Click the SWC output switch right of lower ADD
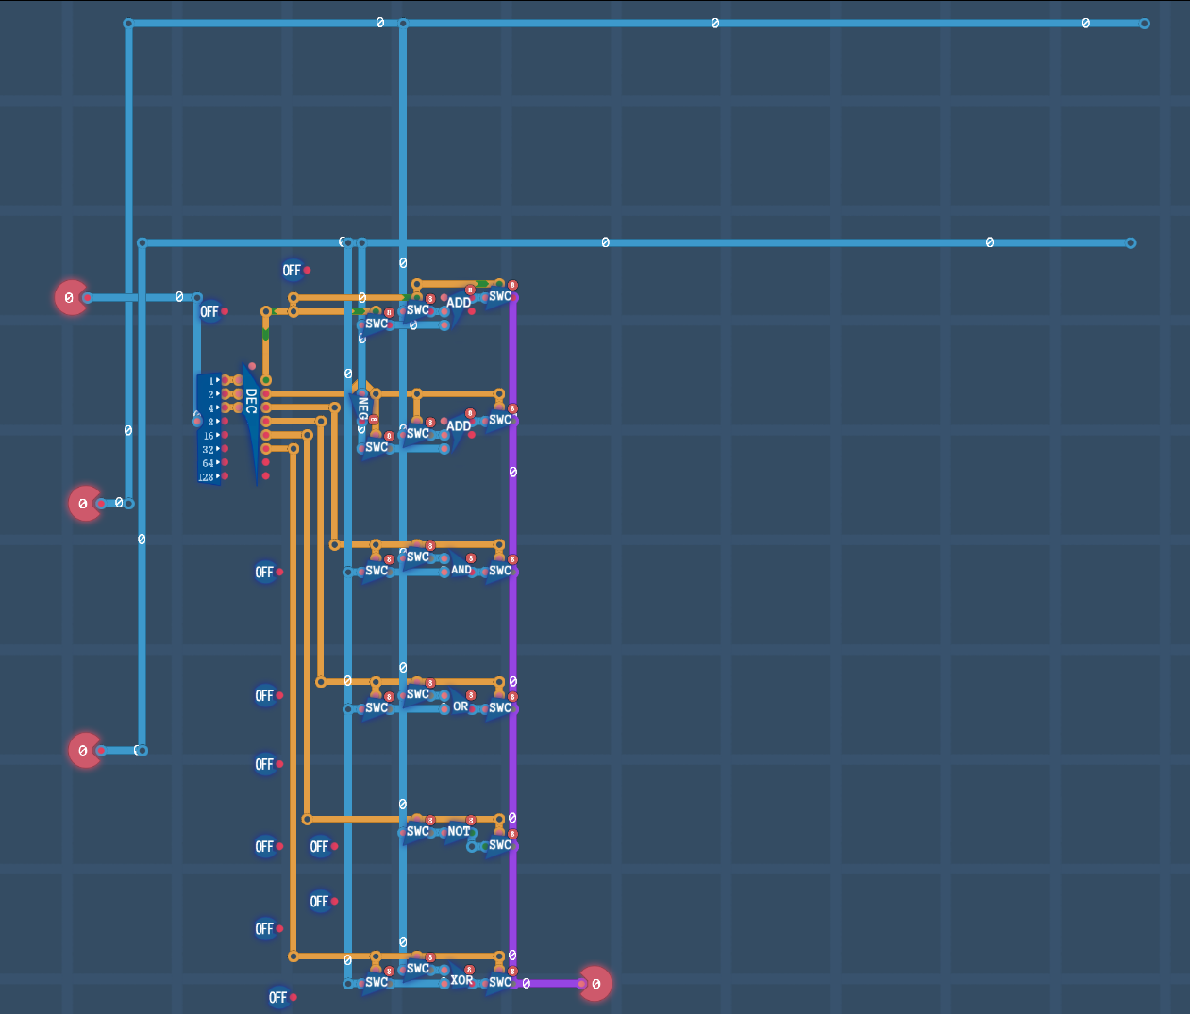1190x1014 pixels. 500,421
